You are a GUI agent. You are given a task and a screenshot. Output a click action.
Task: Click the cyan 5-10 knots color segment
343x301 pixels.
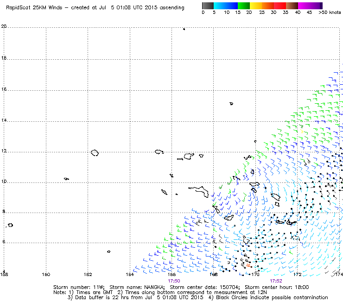(x=219, y=6)
